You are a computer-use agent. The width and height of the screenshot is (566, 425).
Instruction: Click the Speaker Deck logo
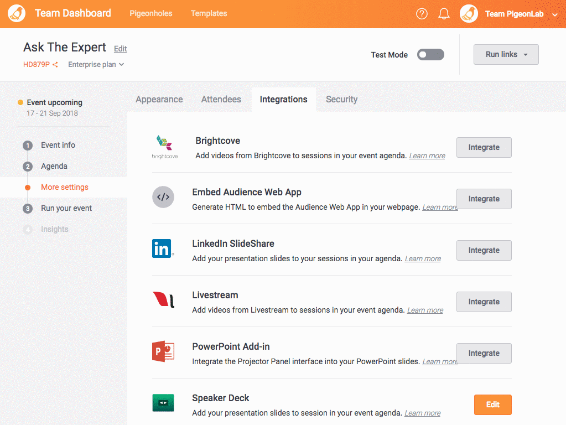tap(163, 403)
